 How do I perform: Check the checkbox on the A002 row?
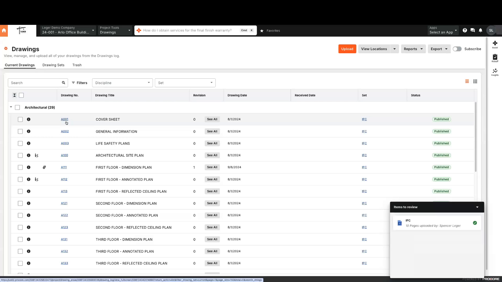point(20,131)
